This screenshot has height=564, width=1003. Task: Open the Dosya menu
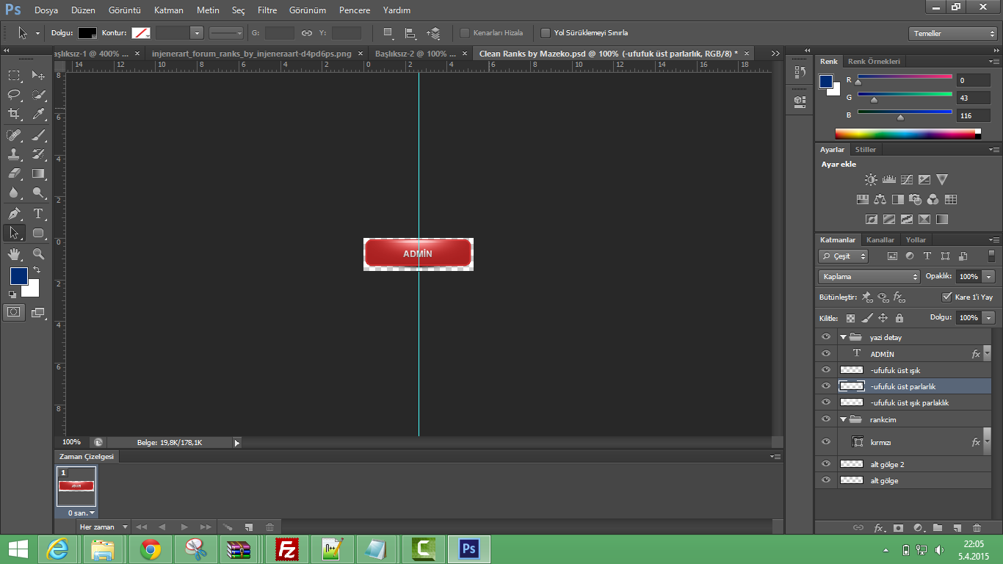tap(46, 10)
